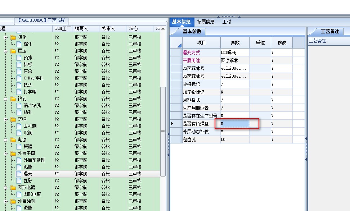Select the 周期格式 row label
Viewport: 350px width, 211px height.
pos(191,100)
